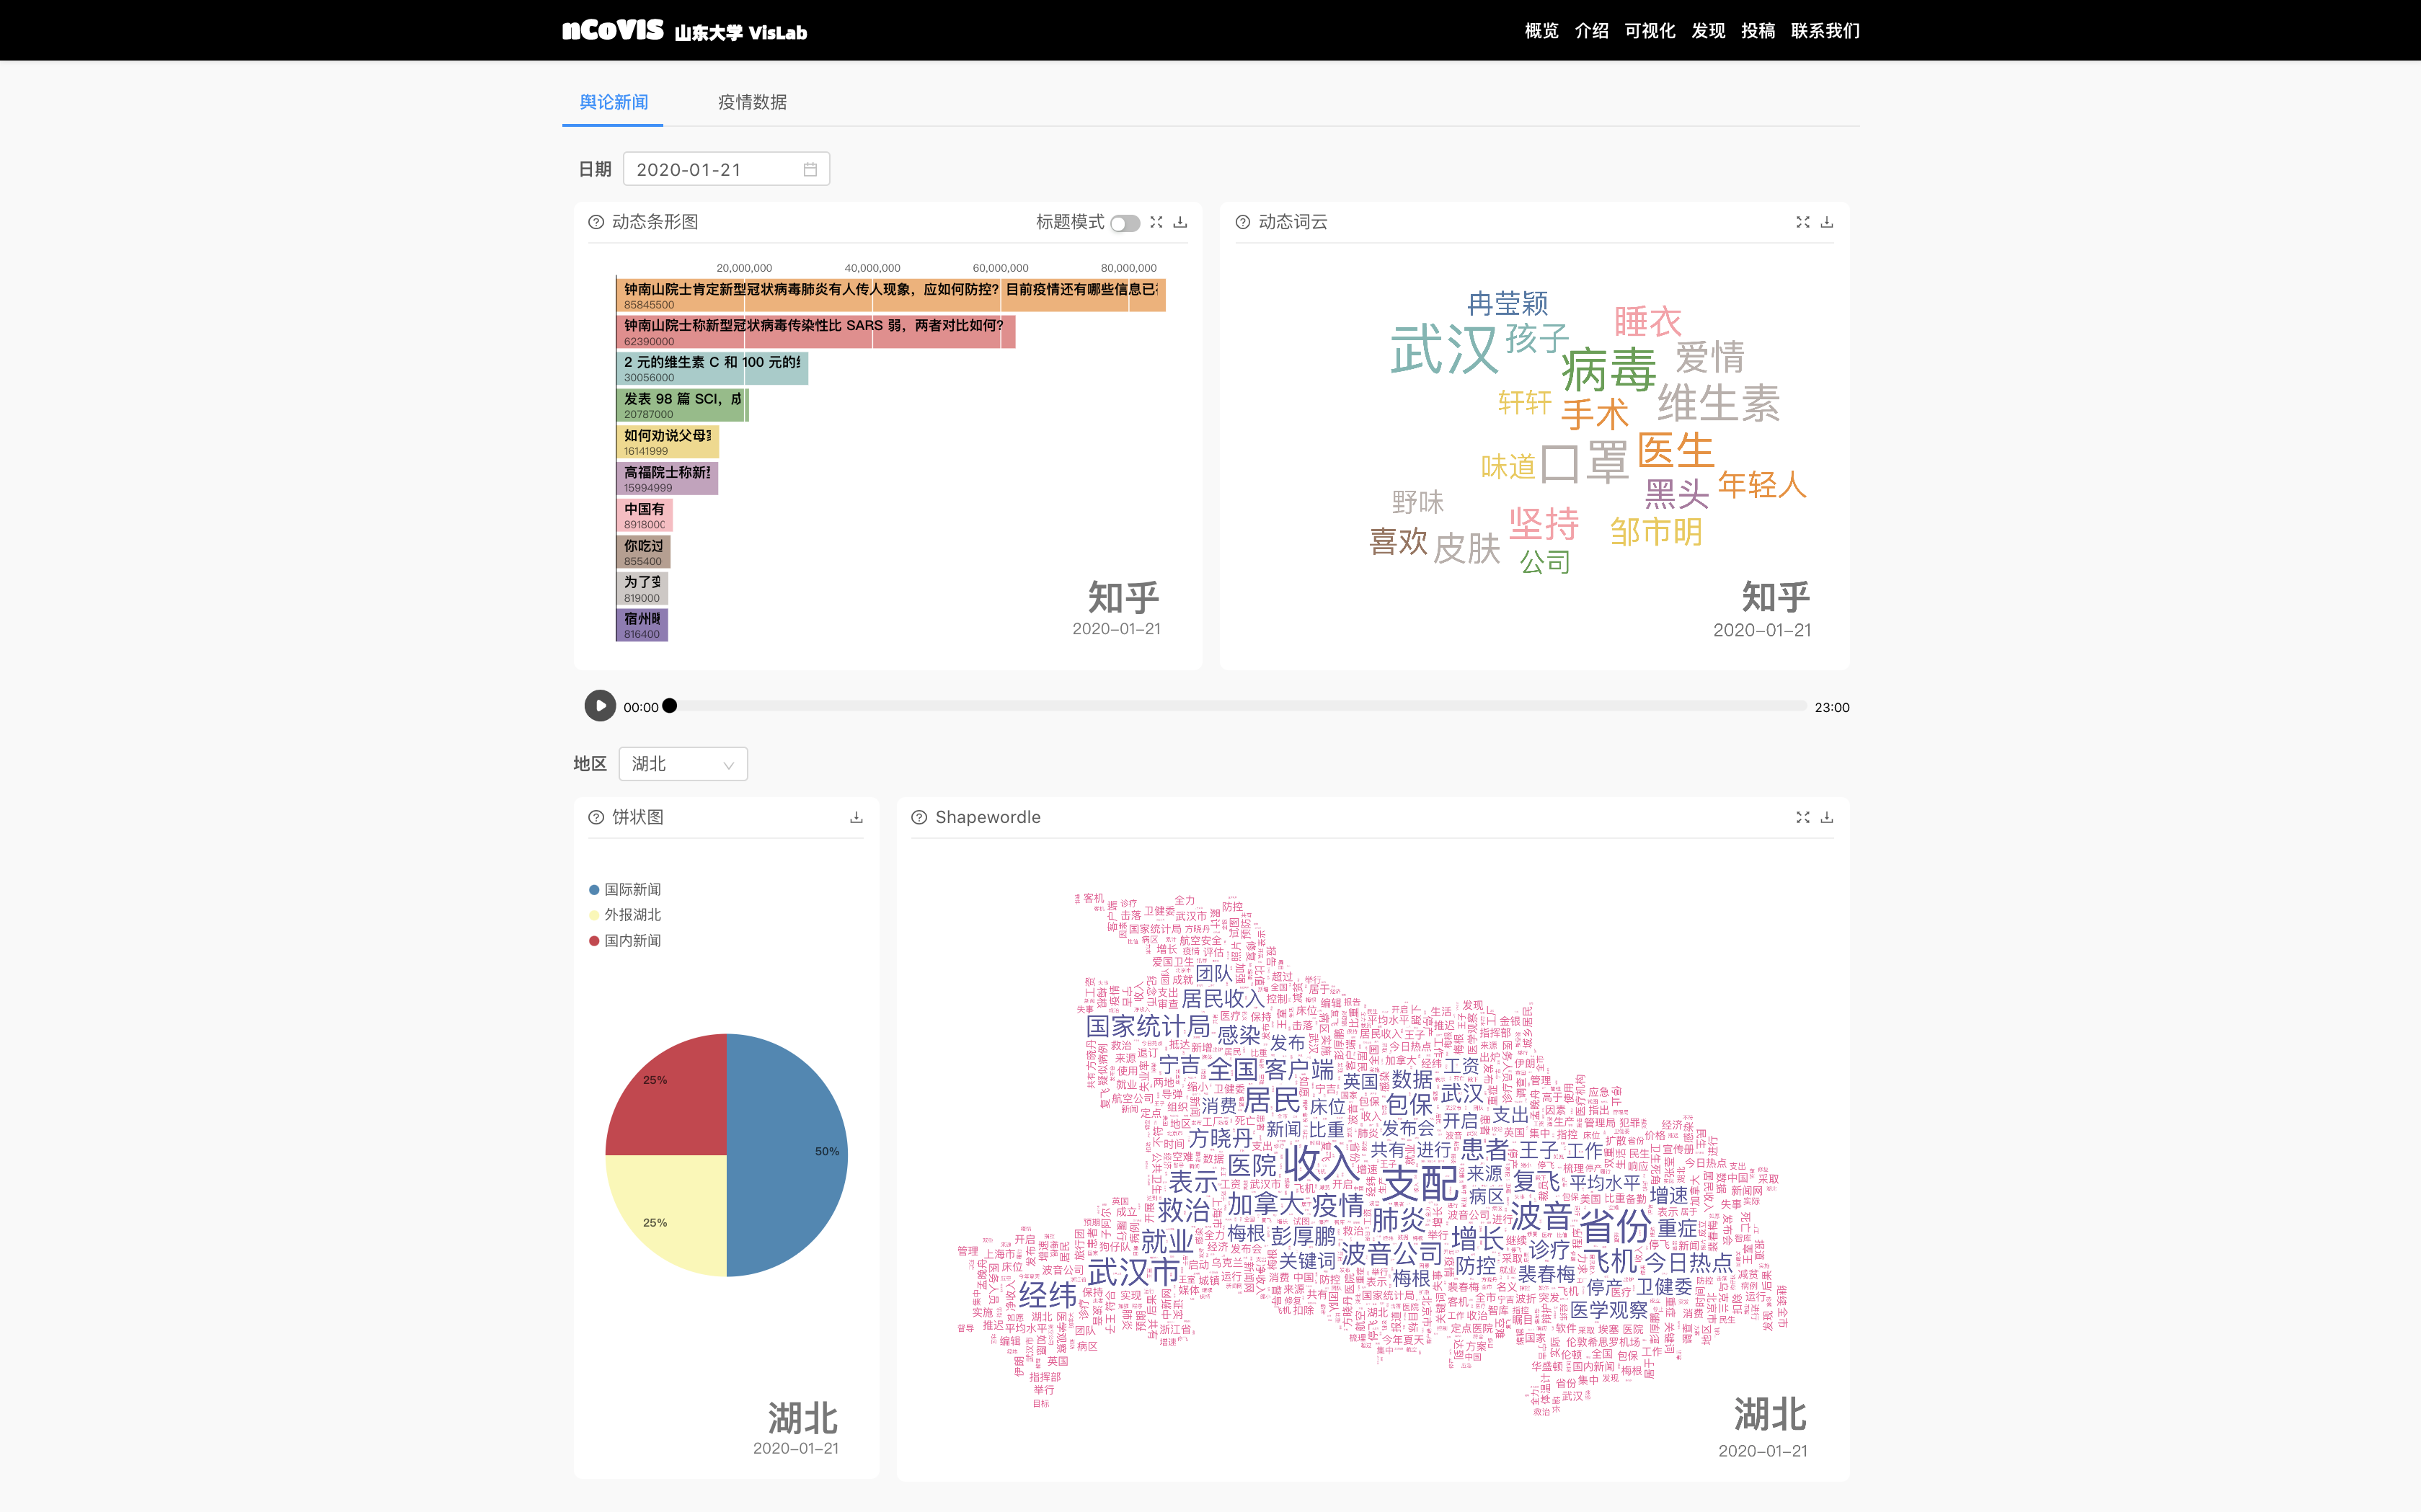The width and height of the screenshot is (2421, 1512).
Task: Open the 投稿 navigation link
Action: click(x=1758, y=31)
